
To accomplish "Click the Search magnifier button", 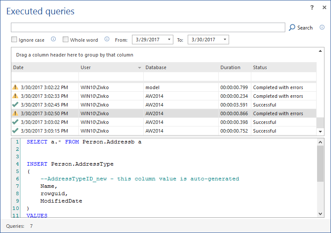I will pos(301,27).
